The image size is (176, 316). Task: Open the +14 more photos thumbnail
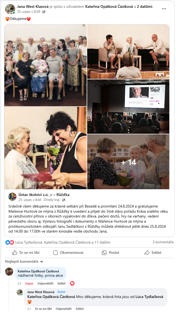point(128,161)
